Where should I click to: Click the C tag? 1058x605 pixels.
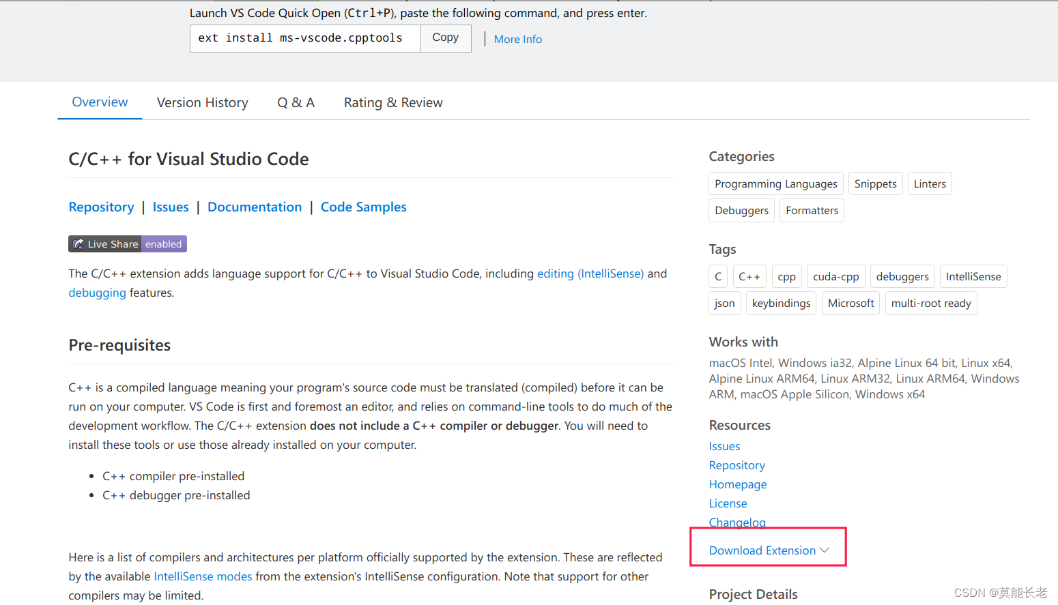click(718, 276)
